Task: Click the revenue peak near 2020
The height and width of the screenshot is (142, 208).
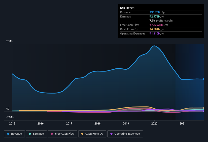Action: pyautogui.click(x=154, y=46)
